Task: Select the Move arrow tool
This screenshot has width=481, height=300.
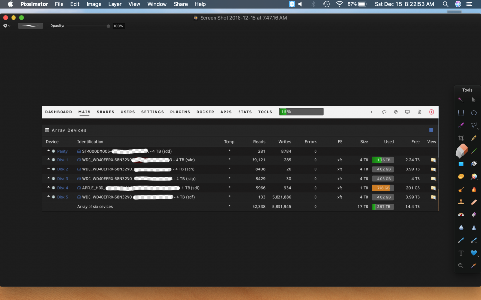Action: (474, 100)
